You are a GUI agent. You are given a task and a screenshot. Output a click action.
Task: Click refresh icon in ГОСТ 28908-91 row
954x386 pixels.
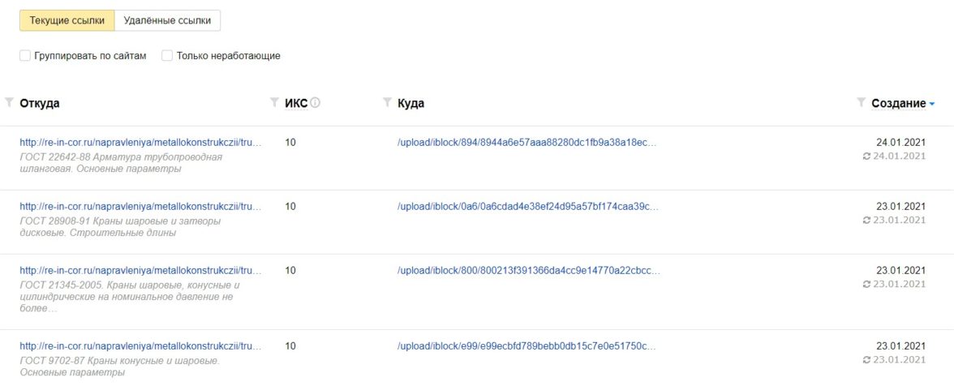pos(866,220)
